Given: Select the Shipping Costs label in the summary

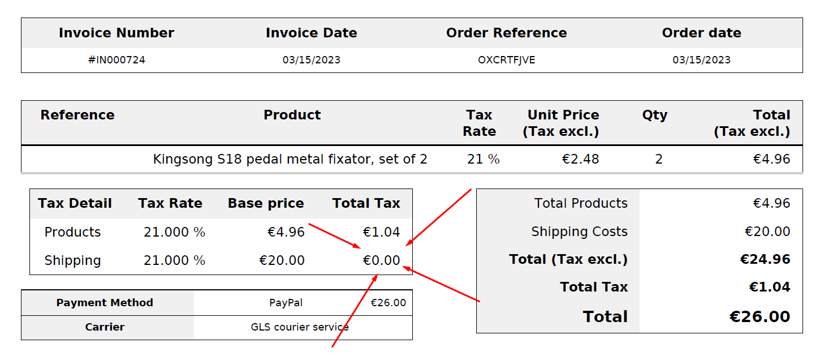Looking at the screenshot, I should pos(579,232).
